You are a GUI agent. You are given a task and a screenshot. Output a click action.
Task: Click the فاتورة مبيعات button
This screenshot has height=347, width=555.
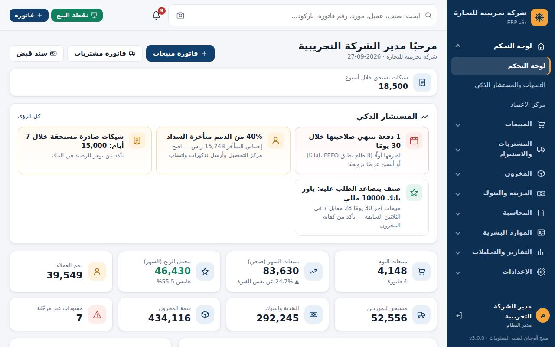point(180,53)
